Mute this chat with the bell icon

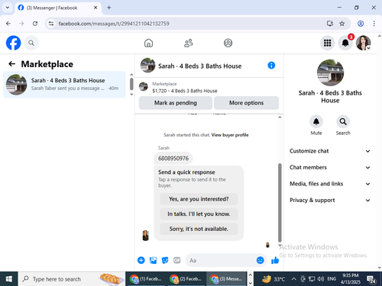coord(316,122)
